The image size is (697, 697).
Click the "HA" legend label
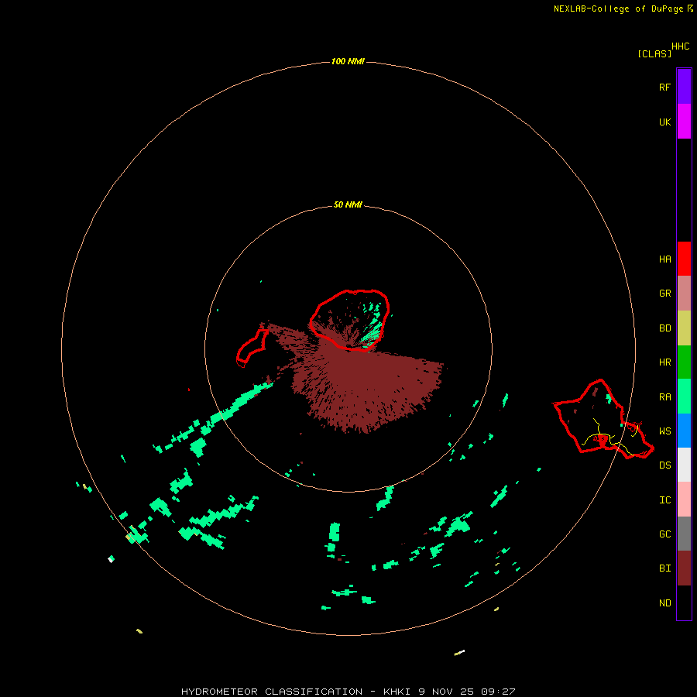[x=664, y=259]
